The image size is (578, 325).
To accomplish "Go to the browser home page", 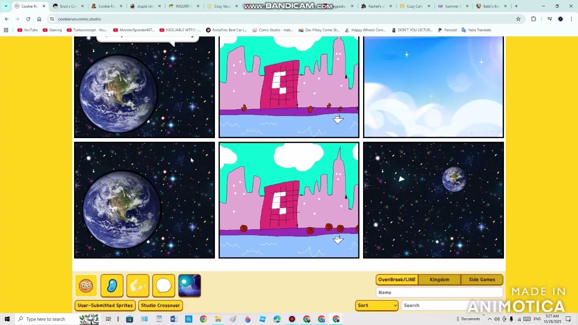I will click(x=39, y=19).
